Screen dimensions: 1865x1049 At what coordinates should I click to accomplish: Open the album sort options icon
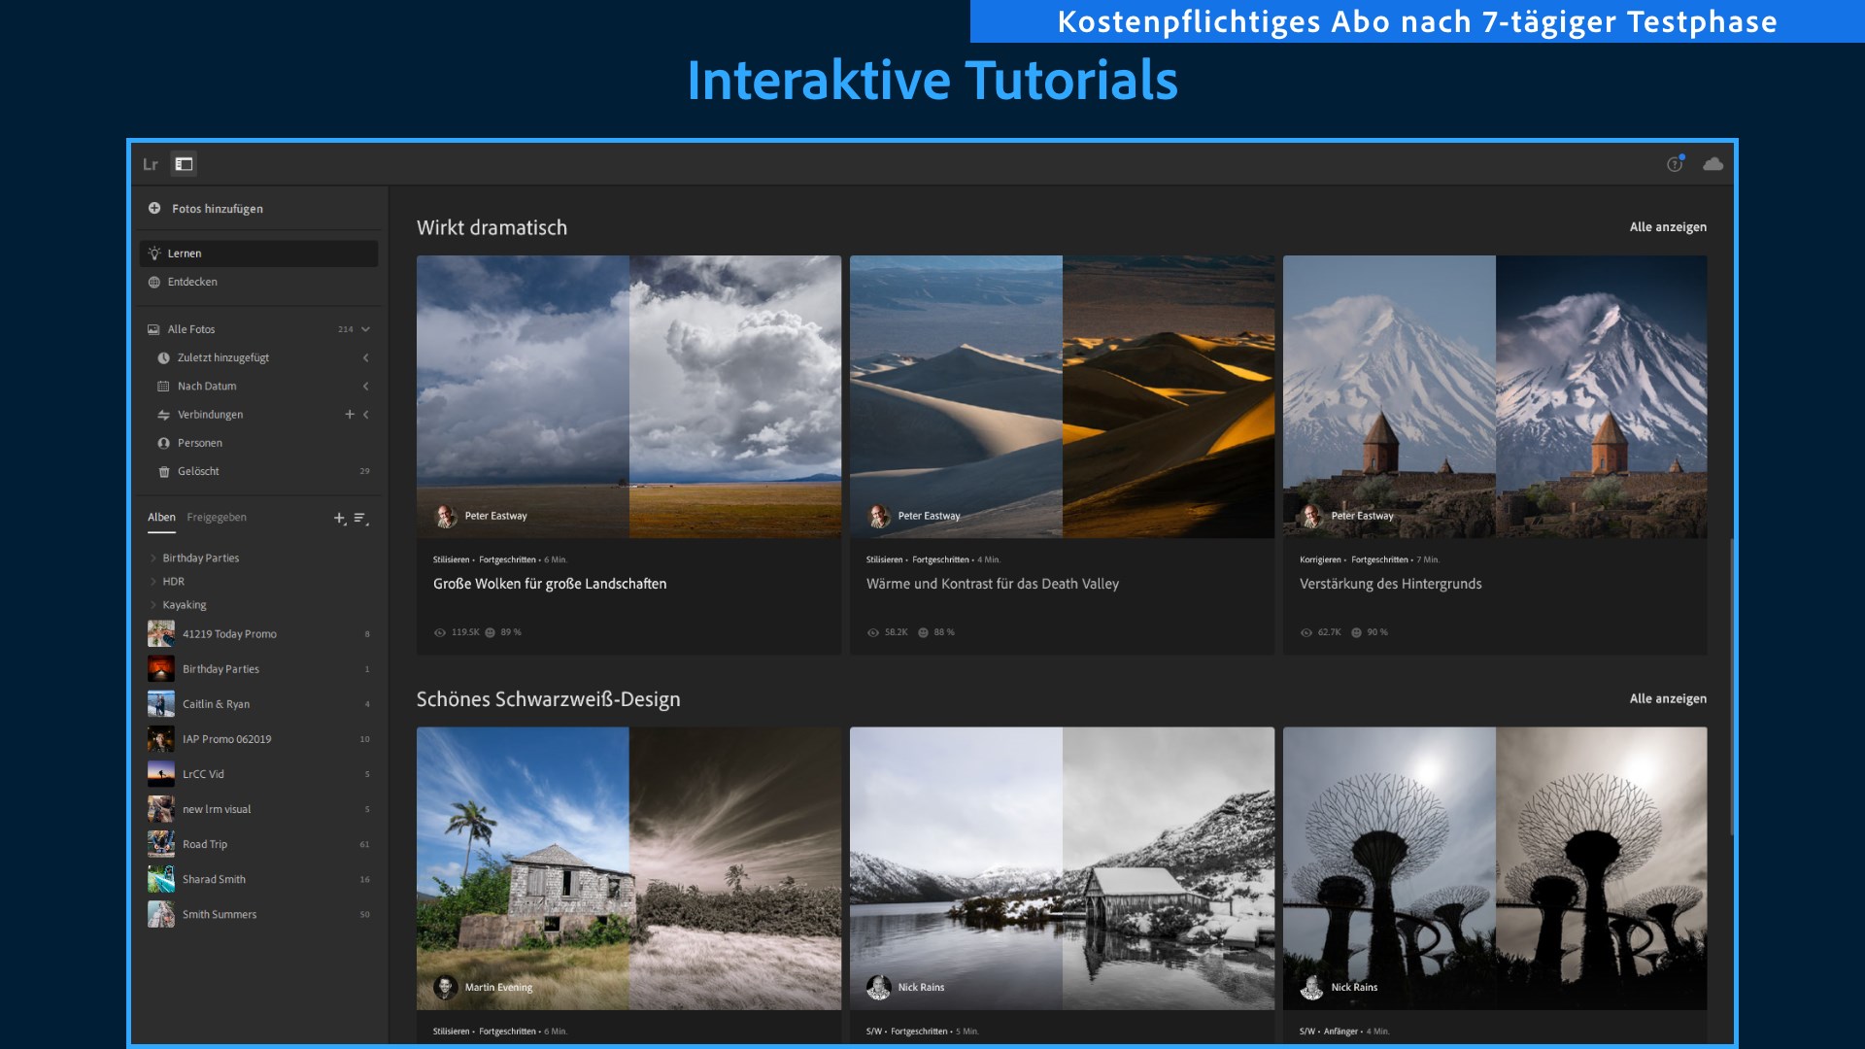click(360, 519)
